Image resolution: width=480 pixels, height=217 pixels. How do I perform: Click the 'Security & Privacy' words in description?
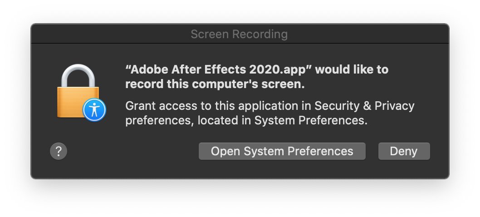(364, 106)
